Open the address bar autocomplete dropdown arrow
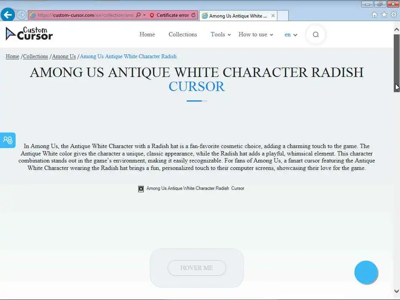400x300 pixels. (x=145, y=15)
